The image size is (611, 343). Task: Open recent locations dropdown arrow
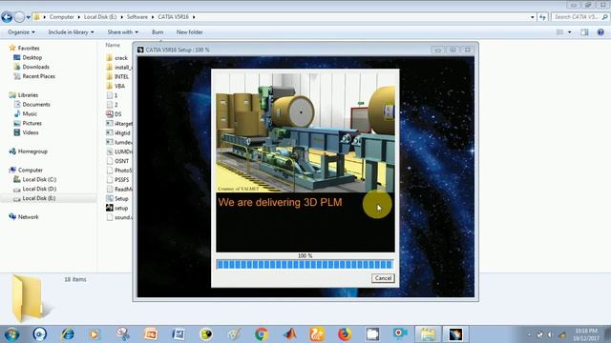(29, 17)
